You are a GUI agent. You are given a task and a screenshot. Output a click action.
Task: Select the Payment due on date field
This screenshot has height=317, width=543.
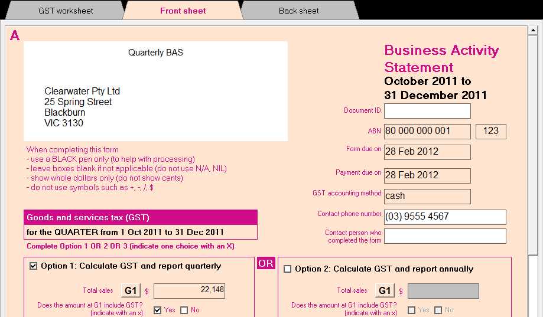coord(427,175)
